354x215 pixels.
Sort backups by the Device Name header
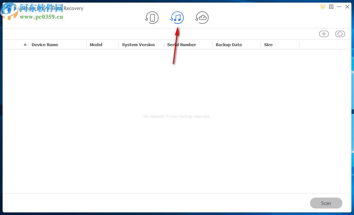coord(45,45)
